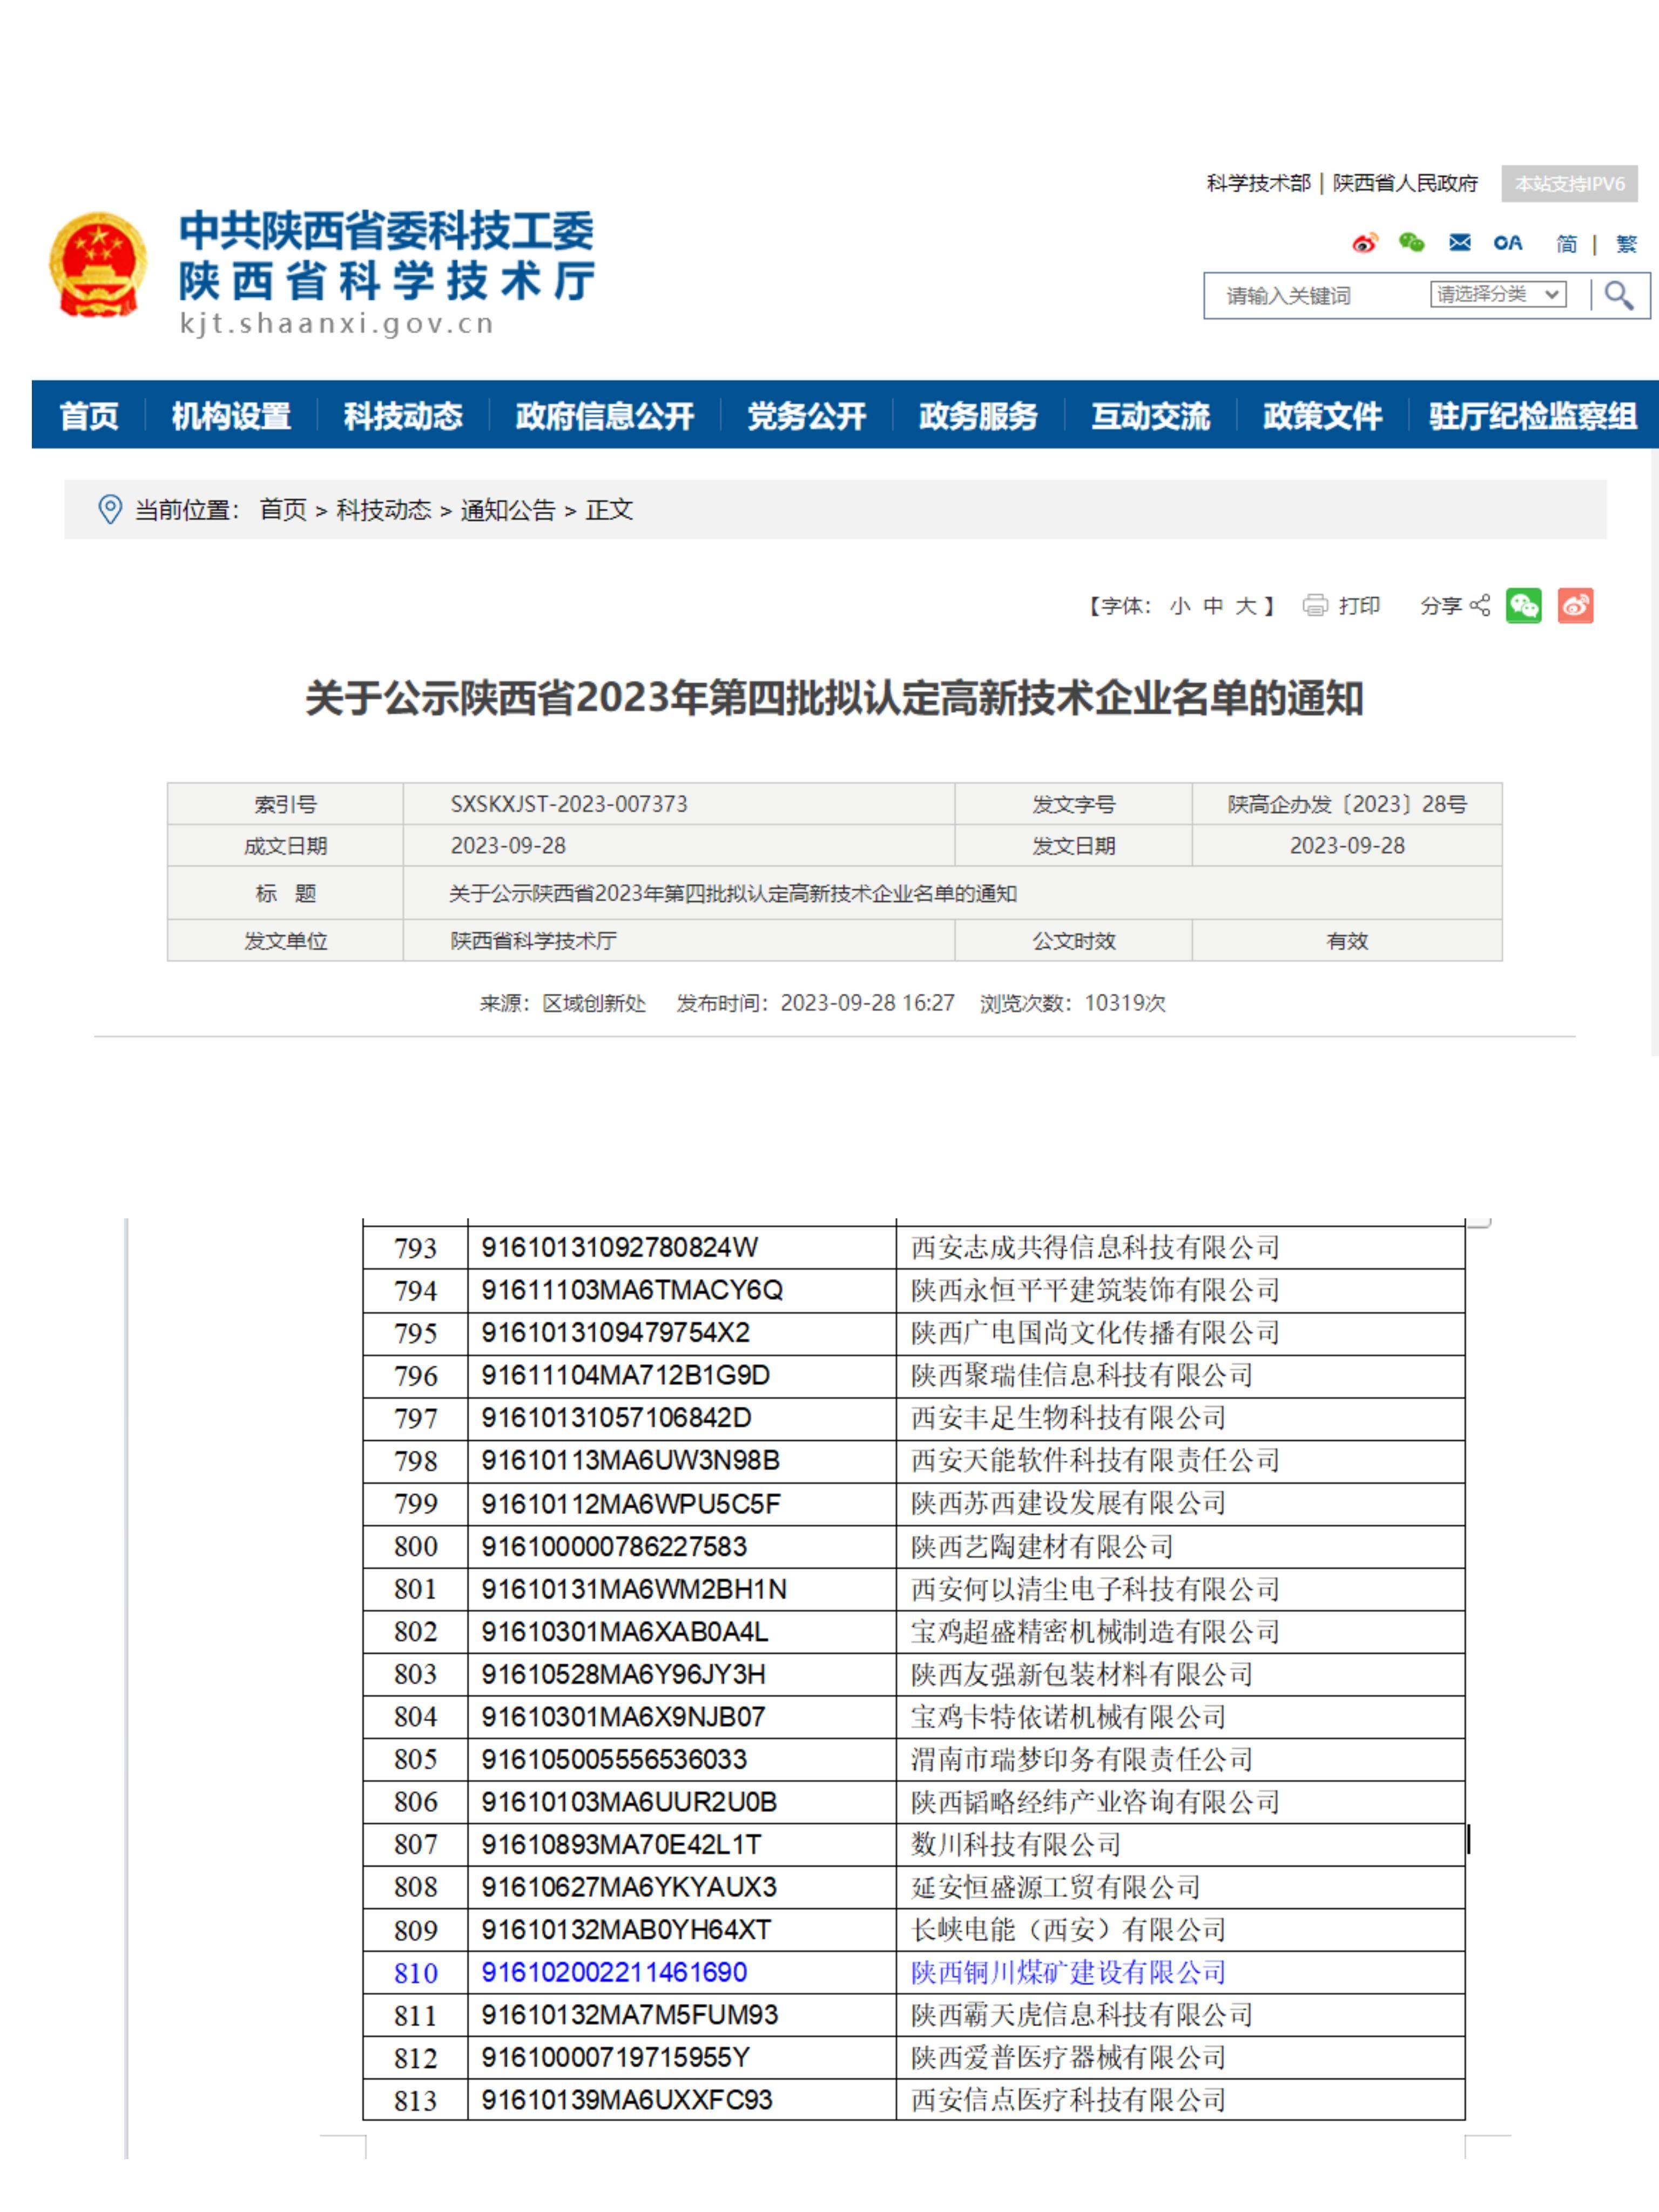Click the location pin icon in breadcrumb

(110, 509)
